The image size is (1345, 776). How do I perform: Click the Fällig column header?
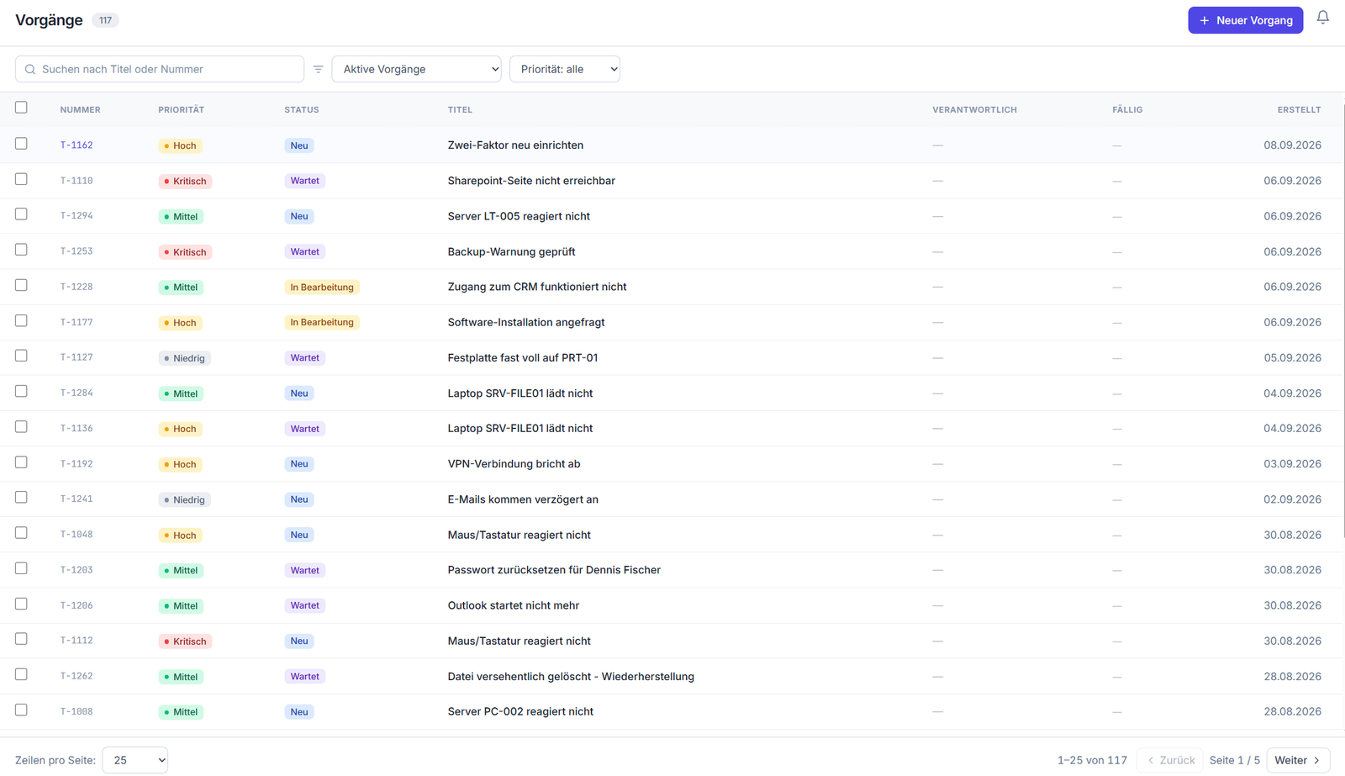(1127, 110)
